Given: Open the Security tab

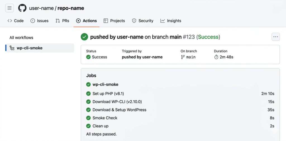Looking at the screenshot, I should pyautogui.click(x=143, y=21).
